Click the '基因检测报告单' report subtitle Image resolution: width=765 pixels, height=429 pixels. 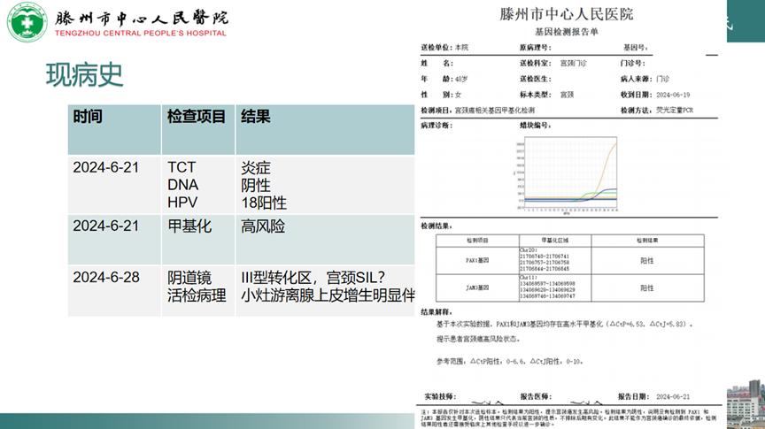567,32
